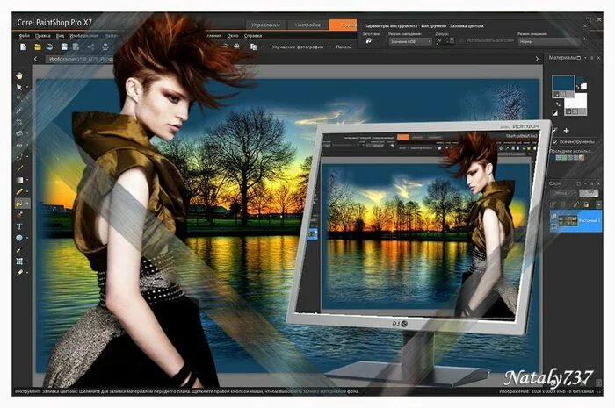Click the layer lock icon
The image size is (615, 408).
(586, 204)
